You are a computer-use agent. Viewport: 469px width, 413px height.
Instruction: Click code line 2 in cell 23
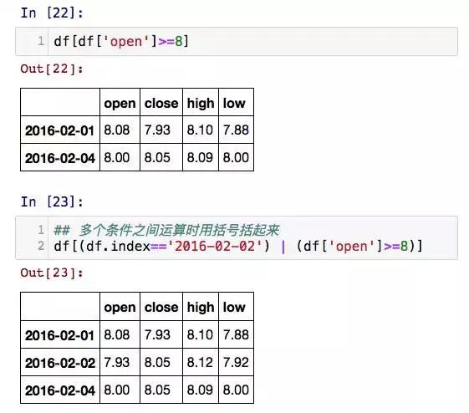[238, 246]
